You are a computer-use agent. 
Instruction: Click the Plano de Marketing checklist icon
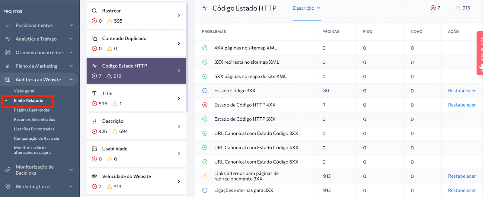[x=8, y=66]
